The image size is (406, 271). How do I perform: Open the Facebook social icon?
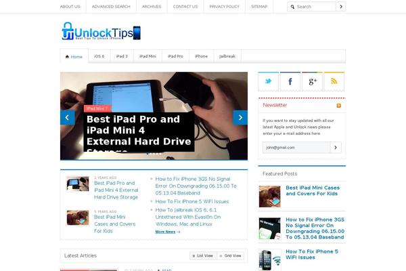point(290,81)
